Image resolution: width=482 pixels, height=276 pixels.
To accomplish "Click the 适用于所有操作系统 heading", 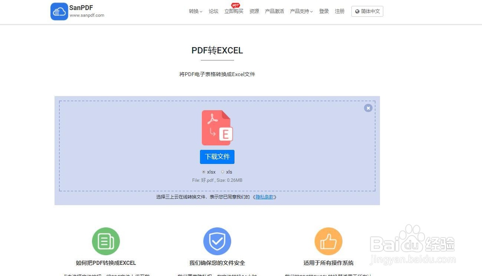I will click(328, 263).
